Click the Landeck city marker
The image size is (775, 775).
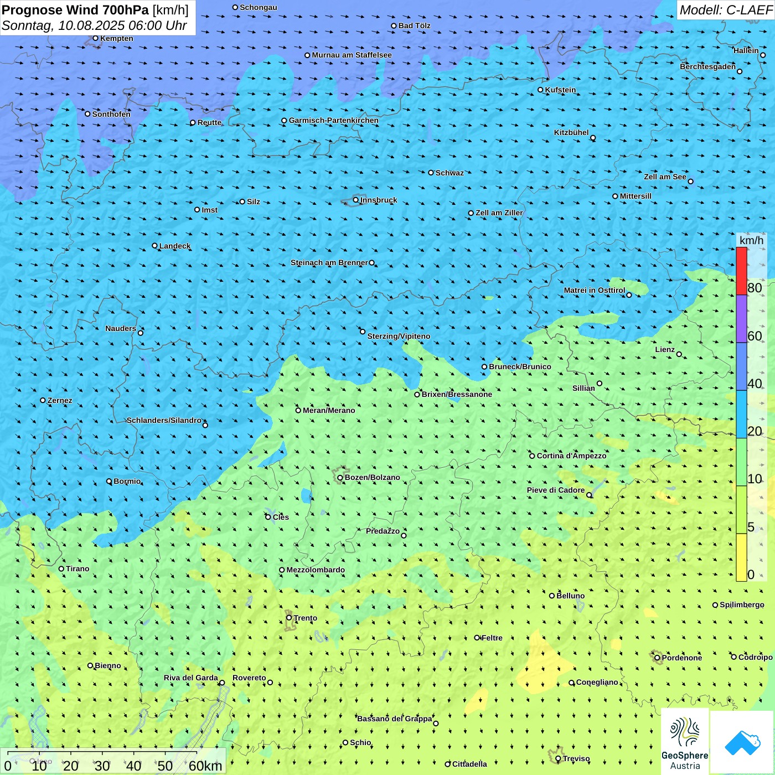tap(154, 246)
